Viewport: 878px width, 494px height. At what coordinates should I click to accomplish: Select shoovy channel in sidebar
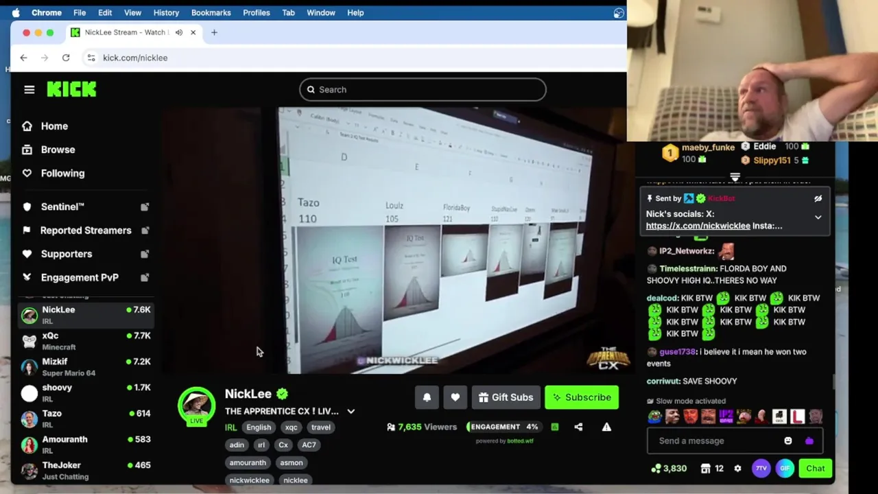[x=86, y=392]
